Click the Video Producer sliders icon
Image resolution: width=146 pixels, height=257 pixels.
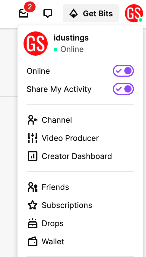[x=33, y=138]
